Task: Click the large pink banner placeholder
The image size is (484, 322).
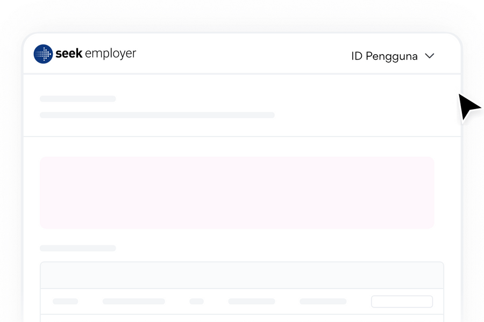Action: [237, 193]
